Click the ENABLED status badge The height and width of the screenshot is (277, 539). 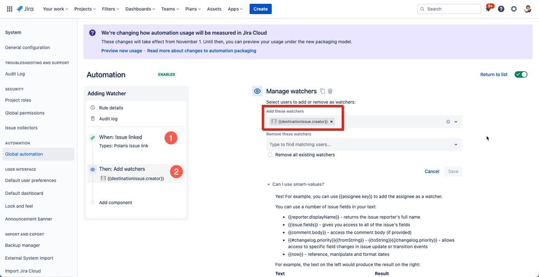166,75
